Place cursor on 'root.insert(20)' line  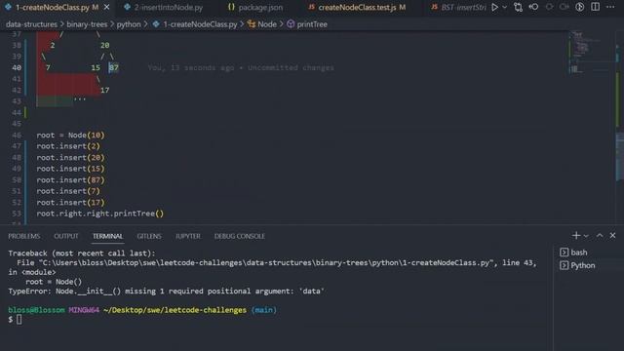[x=70, y=158]
